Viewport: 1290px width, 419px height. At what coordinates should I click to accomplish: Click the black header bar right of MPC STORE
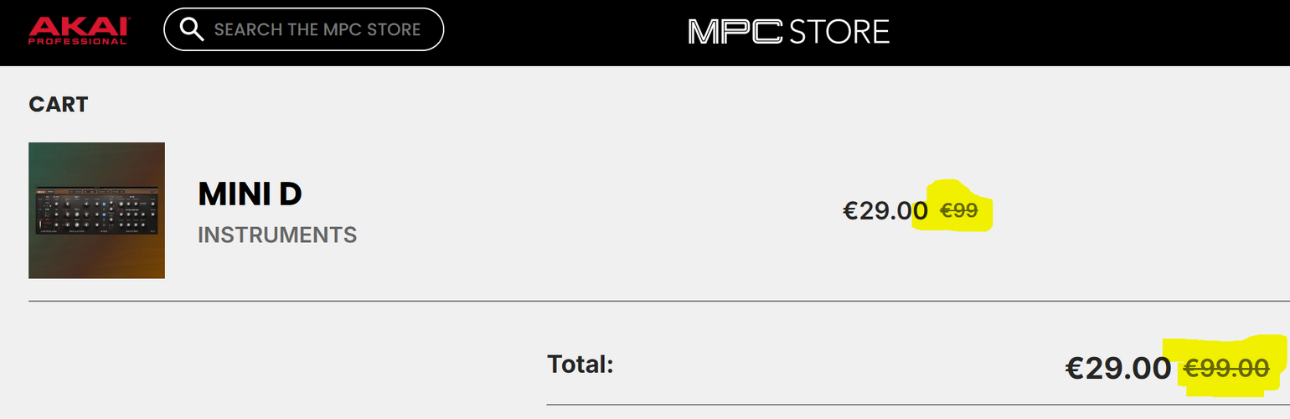pos(1089,32)
